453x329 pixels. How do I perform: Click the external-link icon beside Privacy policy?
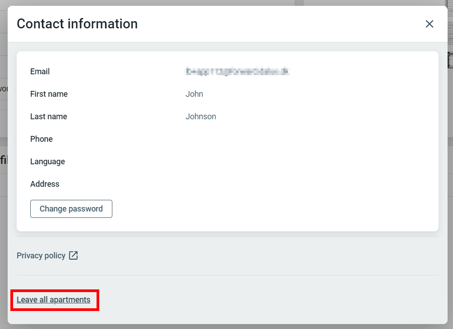[x=74, y=256]
